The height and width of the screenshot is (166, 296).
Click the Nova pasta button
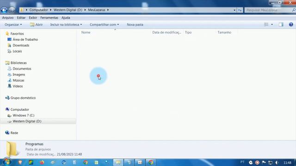(135, 24)
